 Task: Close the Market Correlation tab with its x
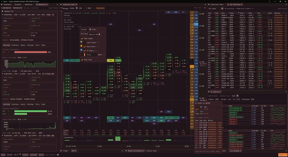(x=144, y=151)
